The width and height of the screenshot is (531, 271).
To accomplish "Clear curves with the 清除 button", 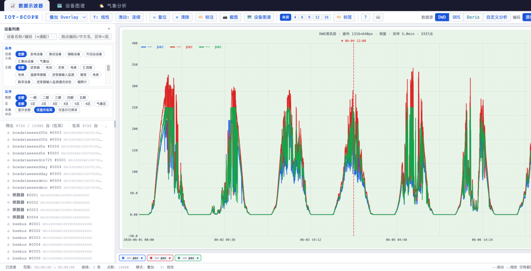I will pos(183,17).
